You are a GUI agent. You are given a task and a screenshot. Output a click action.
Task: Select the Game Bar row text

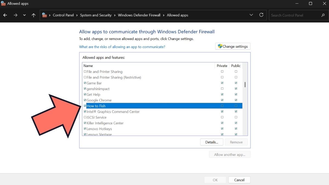click(x=94, y=83)
